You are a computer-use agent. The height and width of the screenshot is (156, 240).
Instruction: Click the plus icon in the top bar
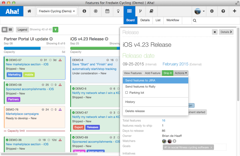[x=234, y=11]
